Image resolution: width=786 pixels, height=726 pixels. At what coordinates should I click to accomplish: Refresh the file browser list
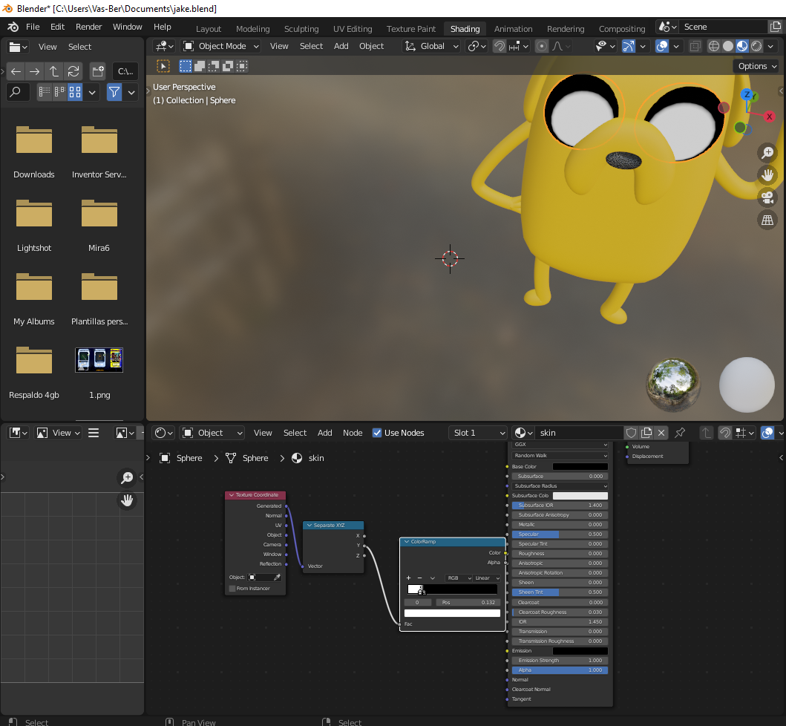(x=73, y=72)
